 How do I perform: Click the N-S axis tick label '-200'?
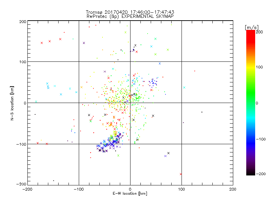[21, 184]
